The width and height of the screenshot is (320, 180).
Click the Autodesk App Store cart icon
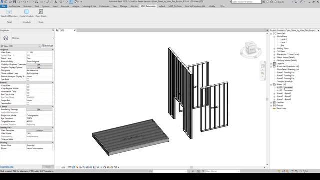(296, 2)
